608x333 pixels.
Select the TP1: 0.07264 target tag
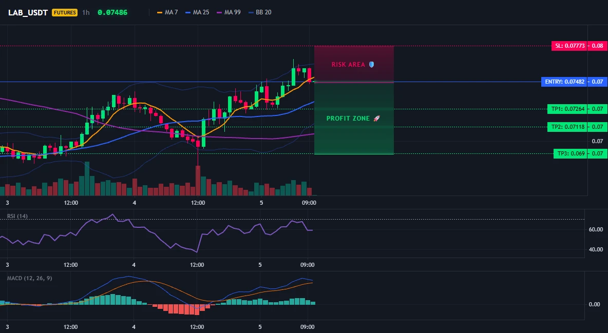567,109
